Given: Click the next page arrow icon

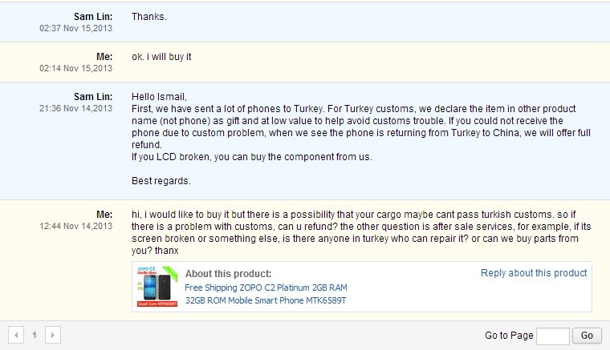Looking at the screenshot, I should [52, 336].
